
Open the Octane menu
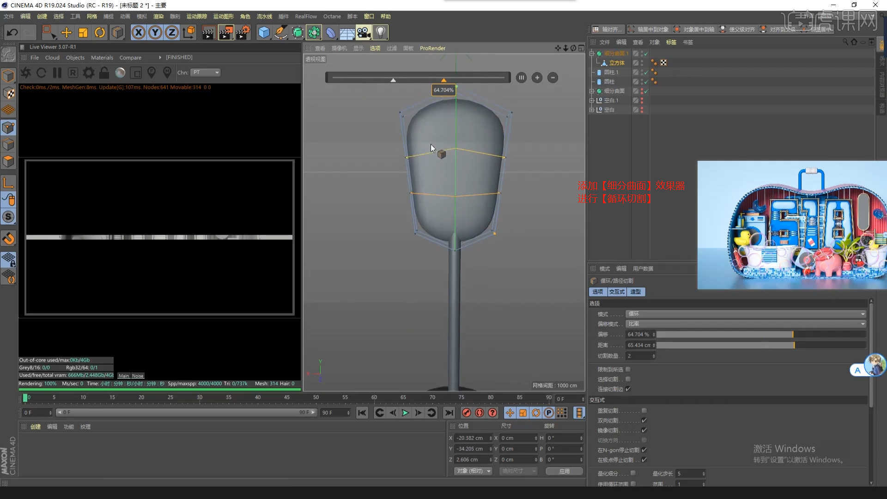click(x=332, y=16)
